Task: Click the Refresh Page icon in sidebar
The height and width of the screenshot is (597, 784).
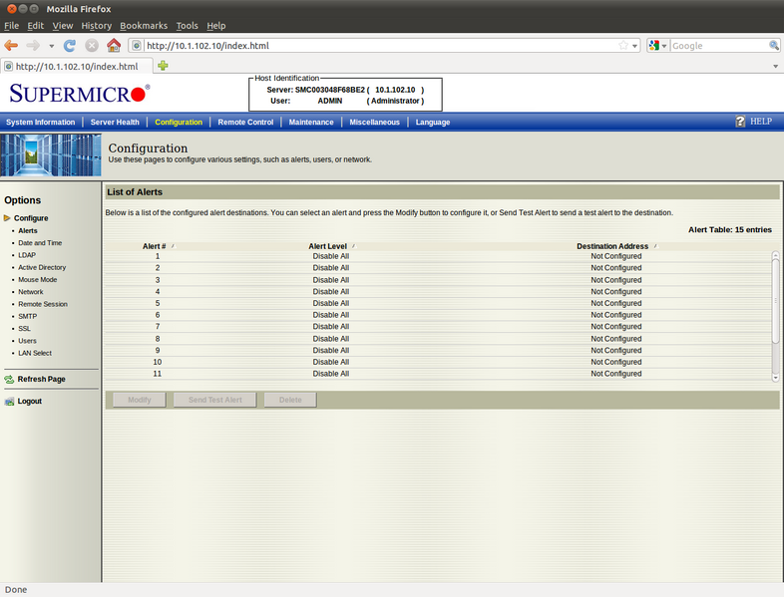Action: 9,379
